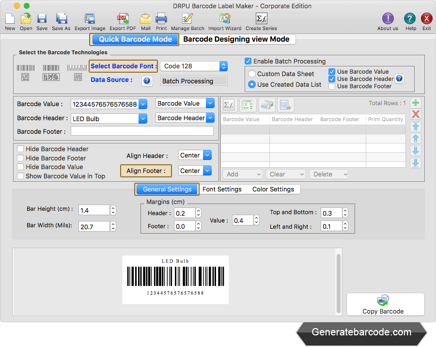This screenshot has width=436, height=347.
Task: Open the Color Settings tab
Action: 273,189
